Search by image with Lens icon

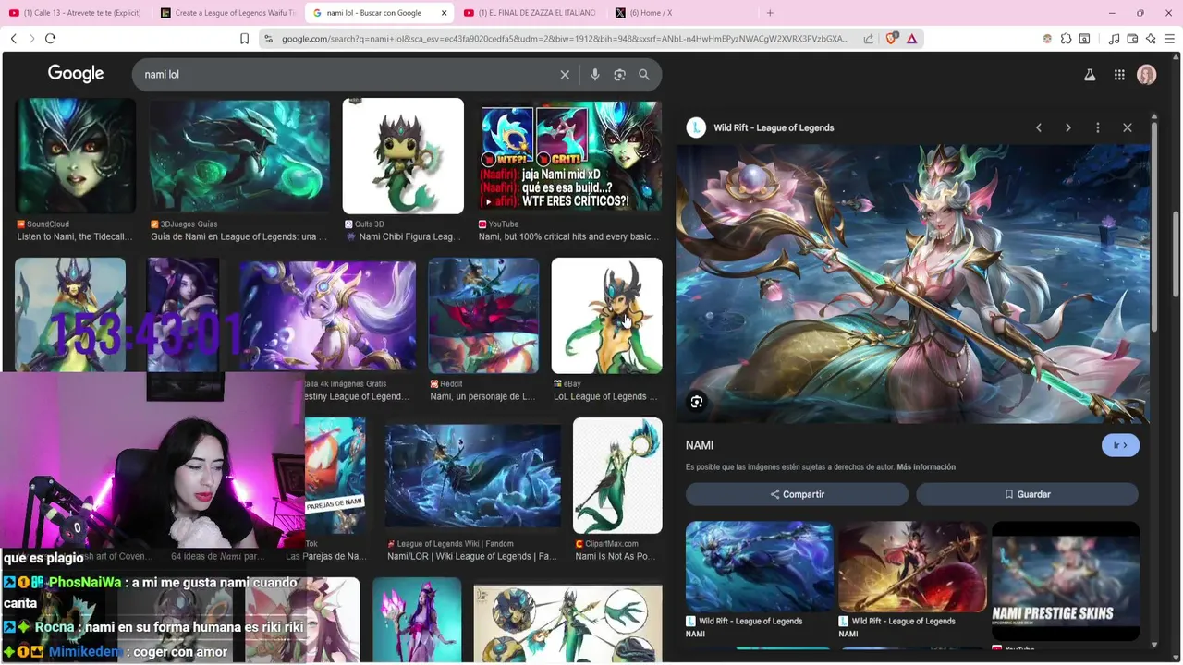[619, 75]
